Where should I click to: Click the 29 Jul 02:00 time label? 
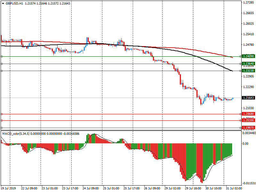tap(172, 188)
